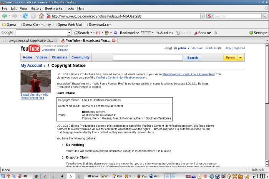Switch to the navigation.swf tab
Image resolution: width=269 pixels, height=179 pixels.
coord(30,40)
